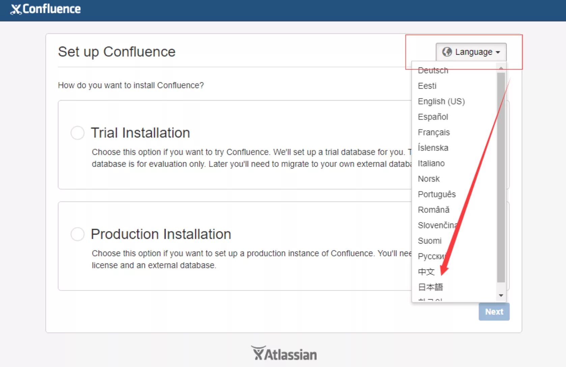Click the Trial Installation heading
The width and height of the screenshot is (566, 367).
140,133
